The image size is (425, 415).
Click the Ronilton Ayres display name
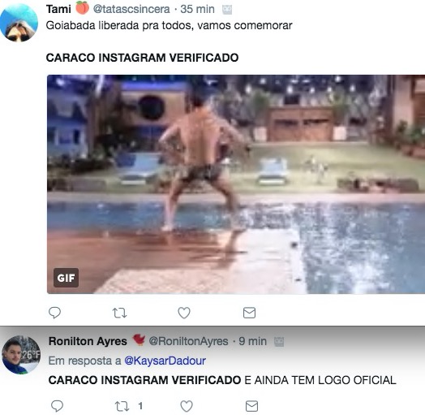88,341
